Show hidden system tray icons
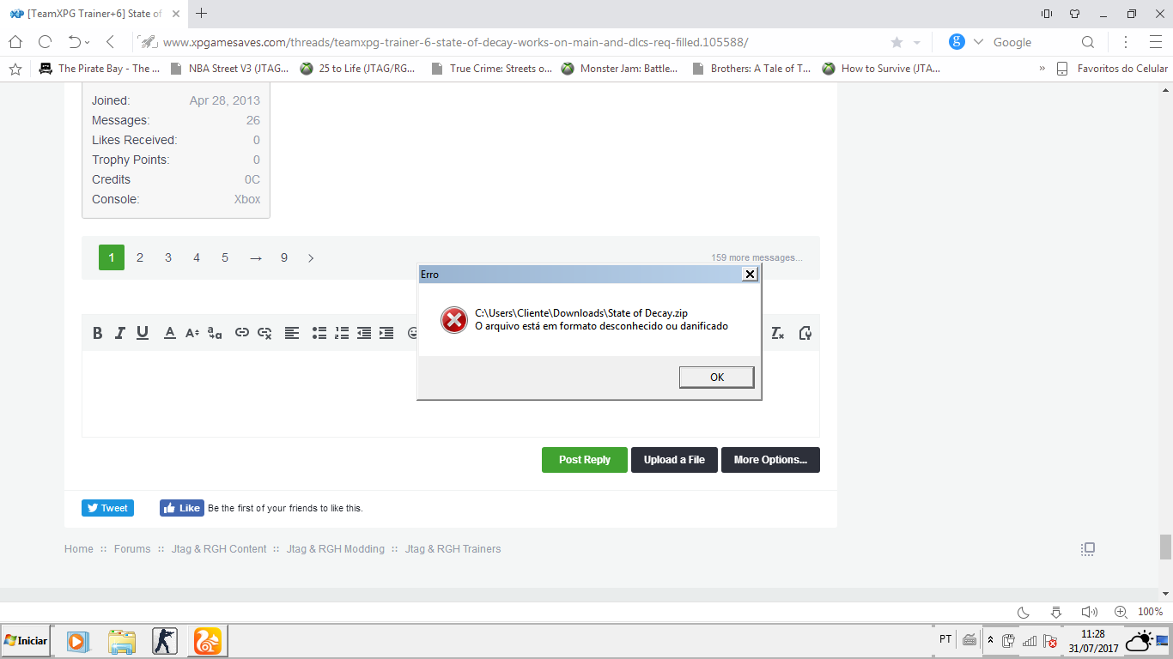1173x659 pixels. click(x=990, y=640)
